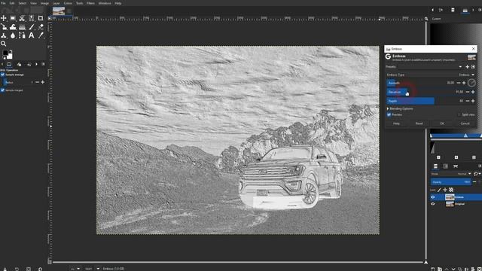Select the Text tool
The height and width of the screenshot is (271, 482).
[x=32, y=35]
